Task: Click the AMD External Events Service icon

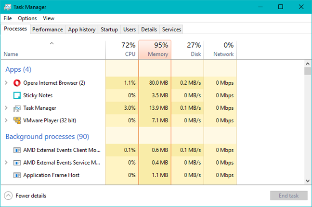Action: [x=17, y=163]
